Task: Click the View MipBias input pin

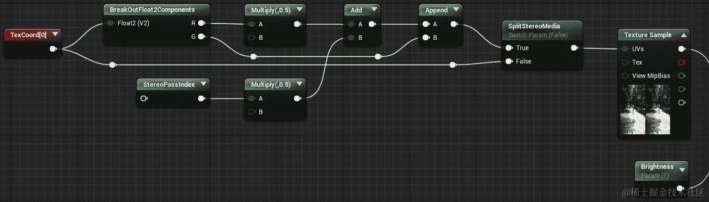Action: tap(625, 76)
